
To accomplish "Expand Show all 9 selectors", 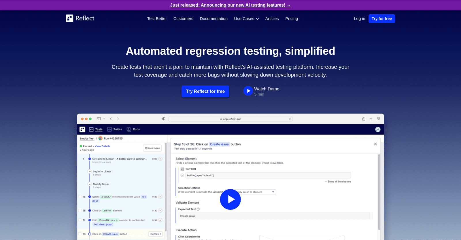I will point(338,182).
